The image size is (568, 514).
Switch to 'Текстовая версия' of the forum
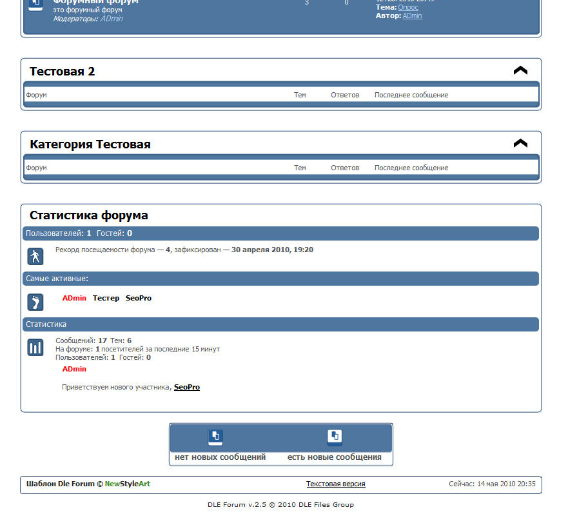tap(335, 484)
